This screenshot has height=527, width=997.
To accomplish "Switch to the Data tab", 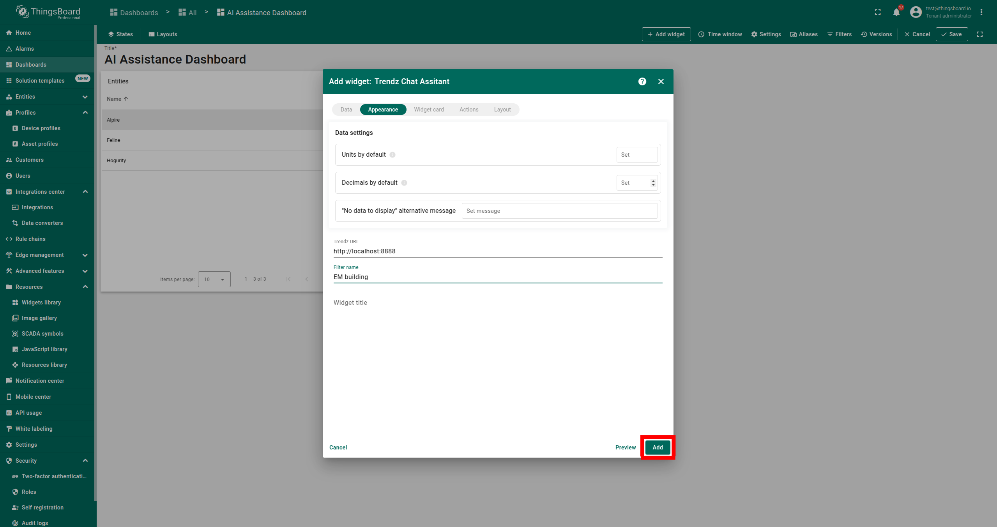I will (346, 110).
